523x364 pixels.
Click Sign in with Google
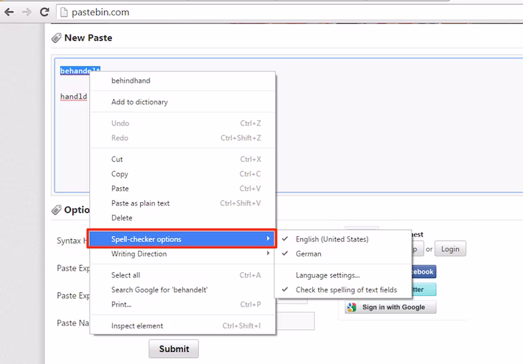tap(391, 307)
